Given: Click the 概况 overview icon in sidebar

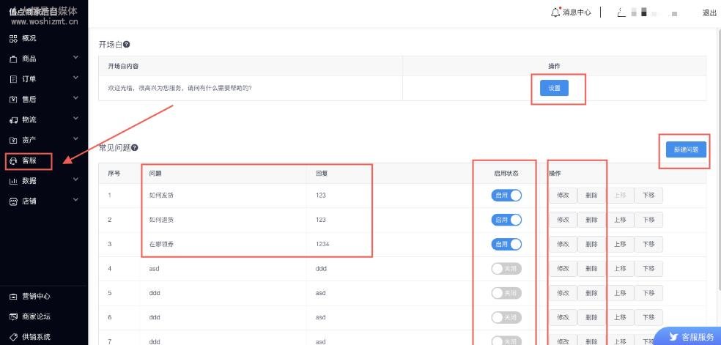Looking at the screenshot, I should click(13, 38).
